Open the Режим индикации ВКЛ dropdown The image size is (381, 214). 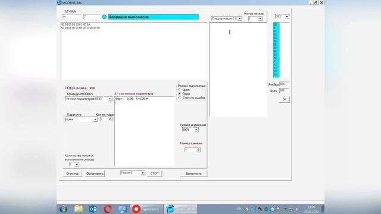(196, 130)
